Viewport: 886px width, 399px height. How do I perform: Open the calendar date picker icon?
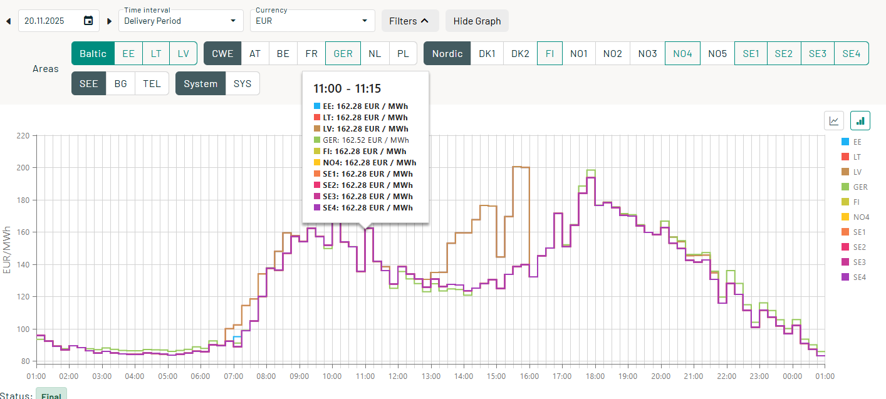88,21
